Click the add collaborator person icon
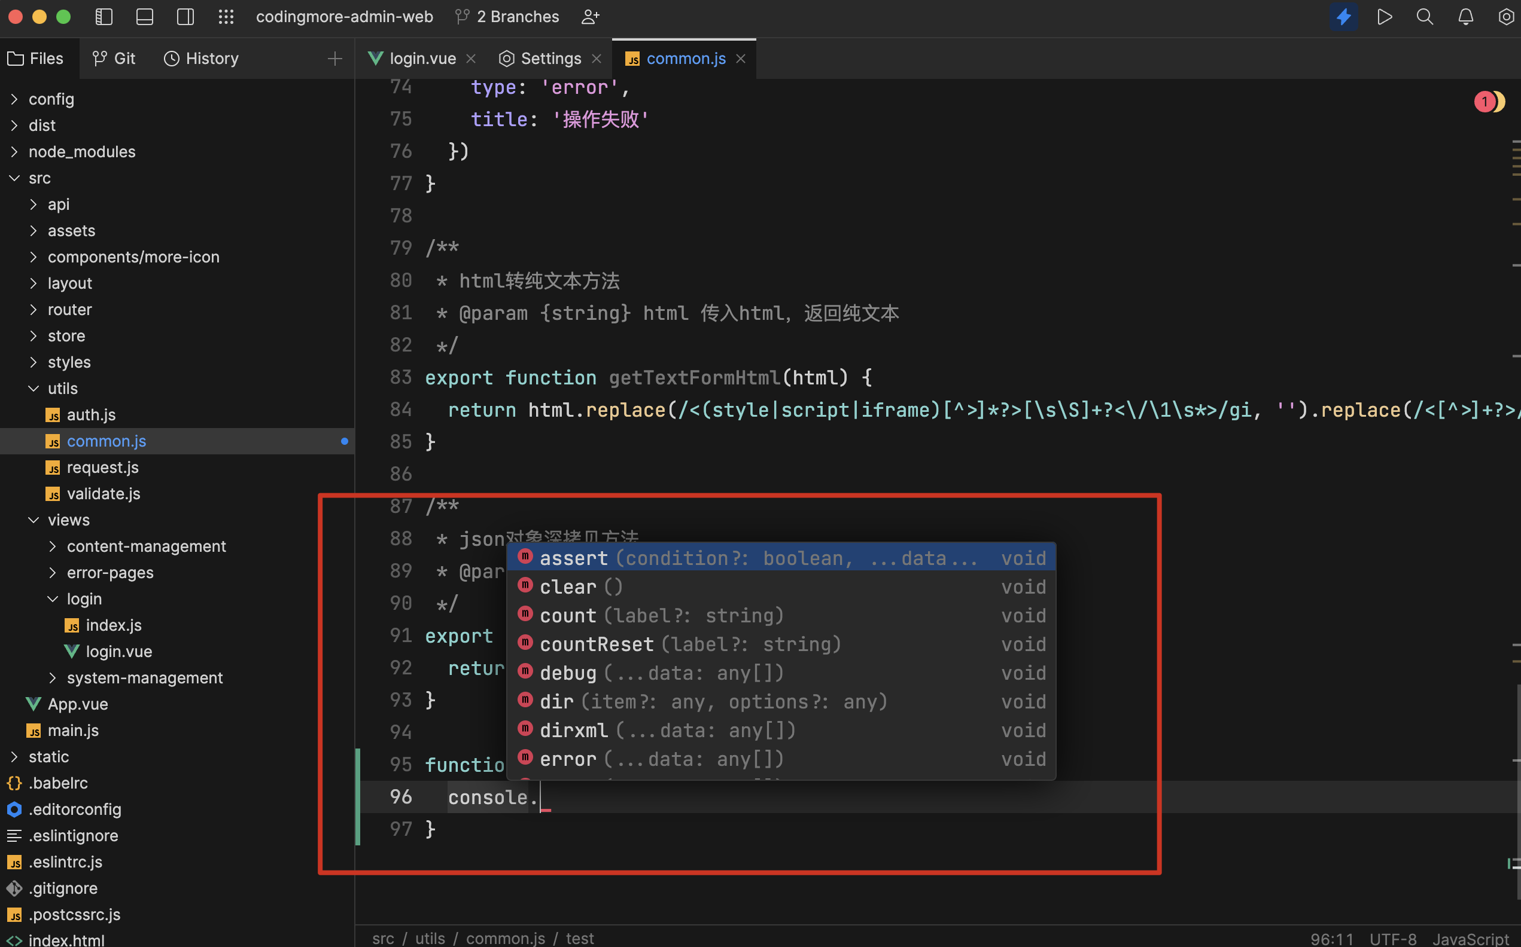 pos(590,17)
